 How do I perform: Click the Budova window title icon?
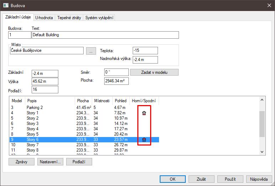[x=6, y=5]
